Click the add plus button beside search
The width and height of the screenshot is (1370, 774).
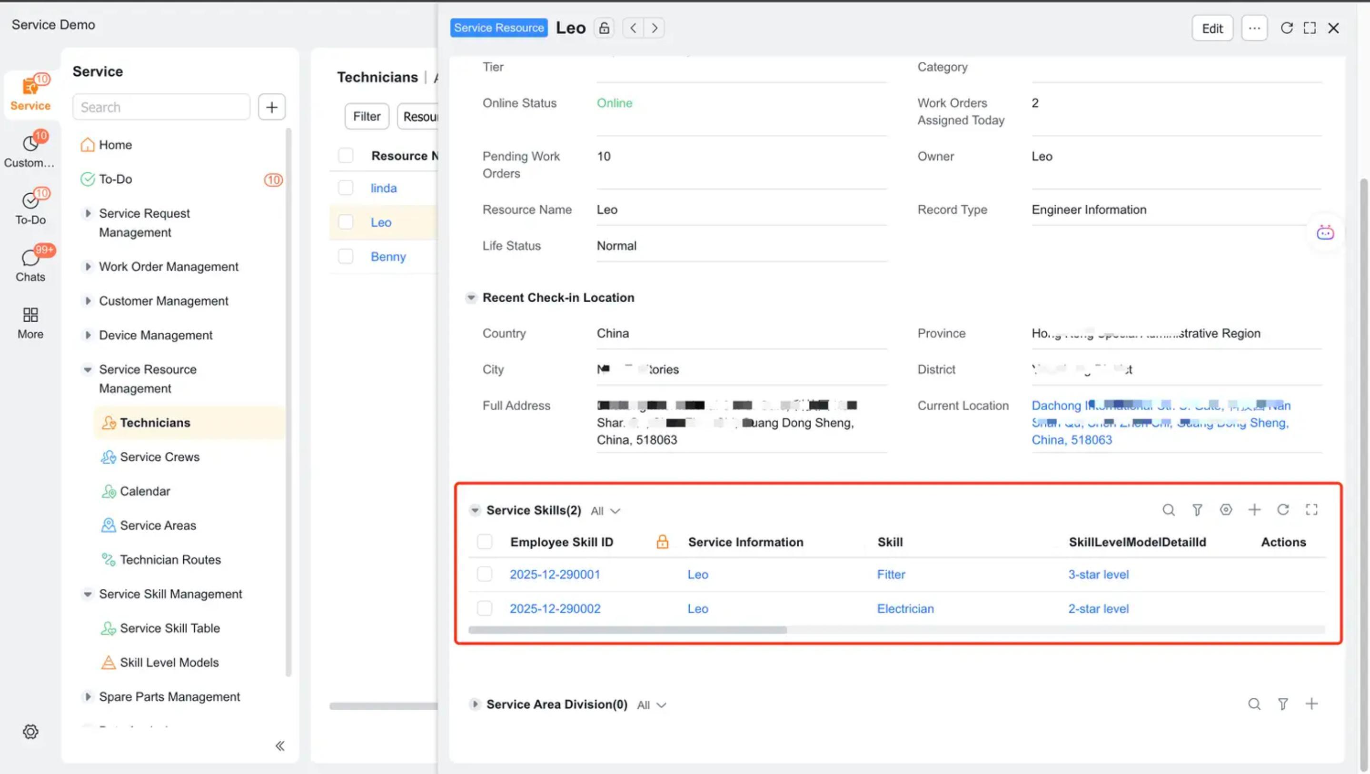pyautogui.click(x=272, y=107)
